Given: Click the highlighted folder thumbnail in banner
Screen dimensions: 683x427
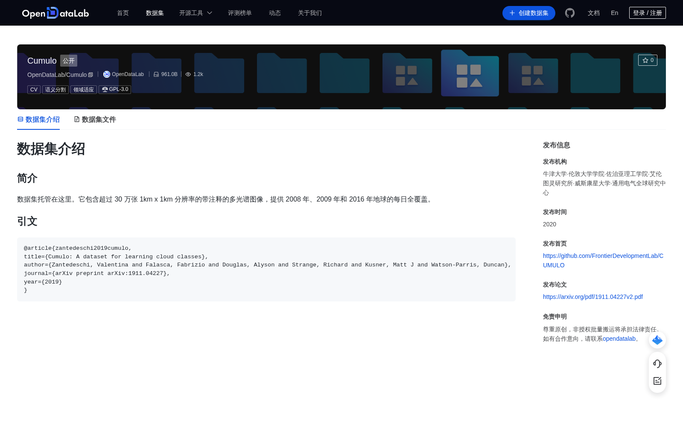Looking at the screenshot, I should click(470, 73).
